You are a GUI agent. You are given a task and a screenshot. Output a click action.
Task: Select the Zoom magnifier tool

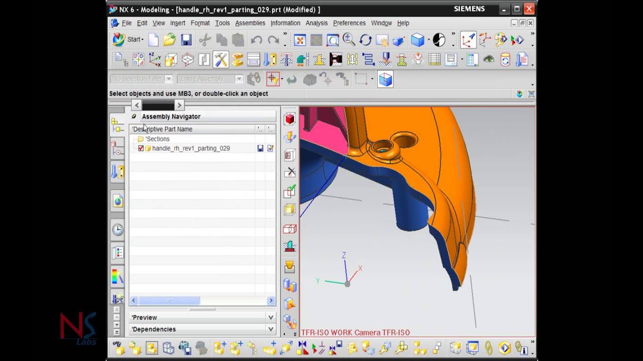(349, 40)
